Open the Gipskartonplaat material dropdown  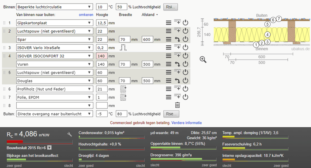[54, 23]
